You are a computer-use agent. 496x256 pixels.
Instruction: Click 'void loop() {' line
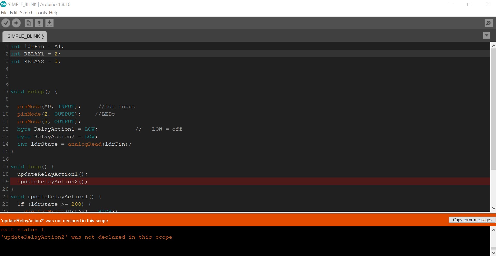pos(32,167)
